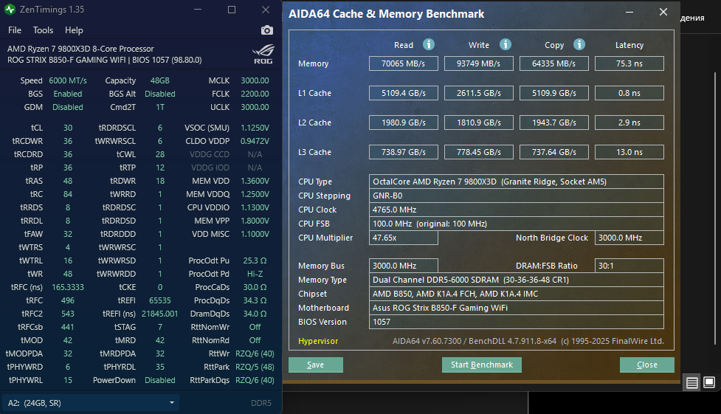Click the Memory Write 93749 MB/s field
Image resolution: width=721 pixels, height=414 pixels.
point(479,63)
